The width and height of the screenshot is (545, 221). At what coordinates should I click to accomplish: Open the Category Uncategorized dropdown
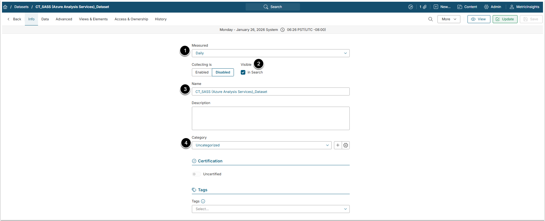click(261, 145)
